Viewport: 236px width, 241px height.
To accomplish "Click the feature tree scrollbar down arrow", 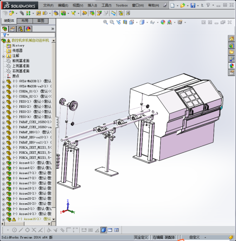I will coord(54,219).
